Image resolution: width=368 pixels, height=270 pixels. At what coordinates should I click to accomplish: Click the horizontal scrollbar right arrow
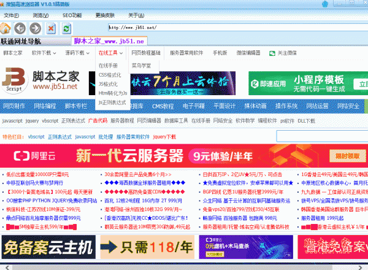point(360,268)
